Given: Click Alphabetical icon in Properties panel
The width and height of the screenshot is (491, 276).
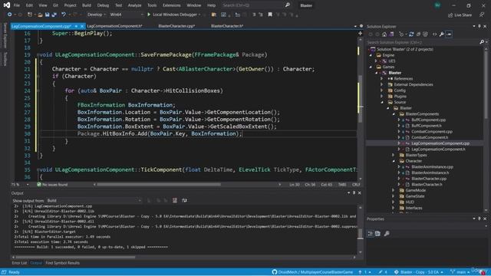Looking at the screenshot, I should (x=378, y=233).
